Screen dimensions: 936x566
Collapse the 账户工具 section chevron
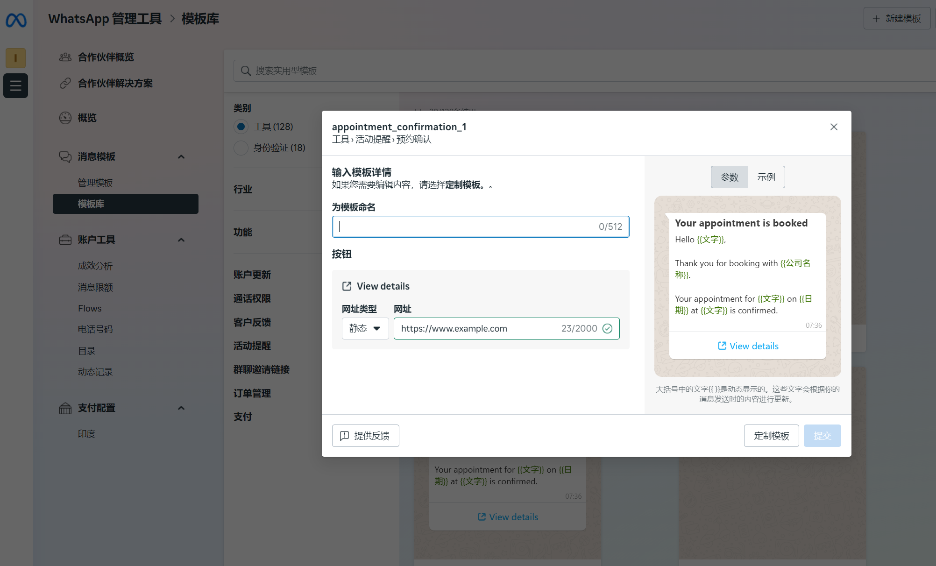(181, 240)
